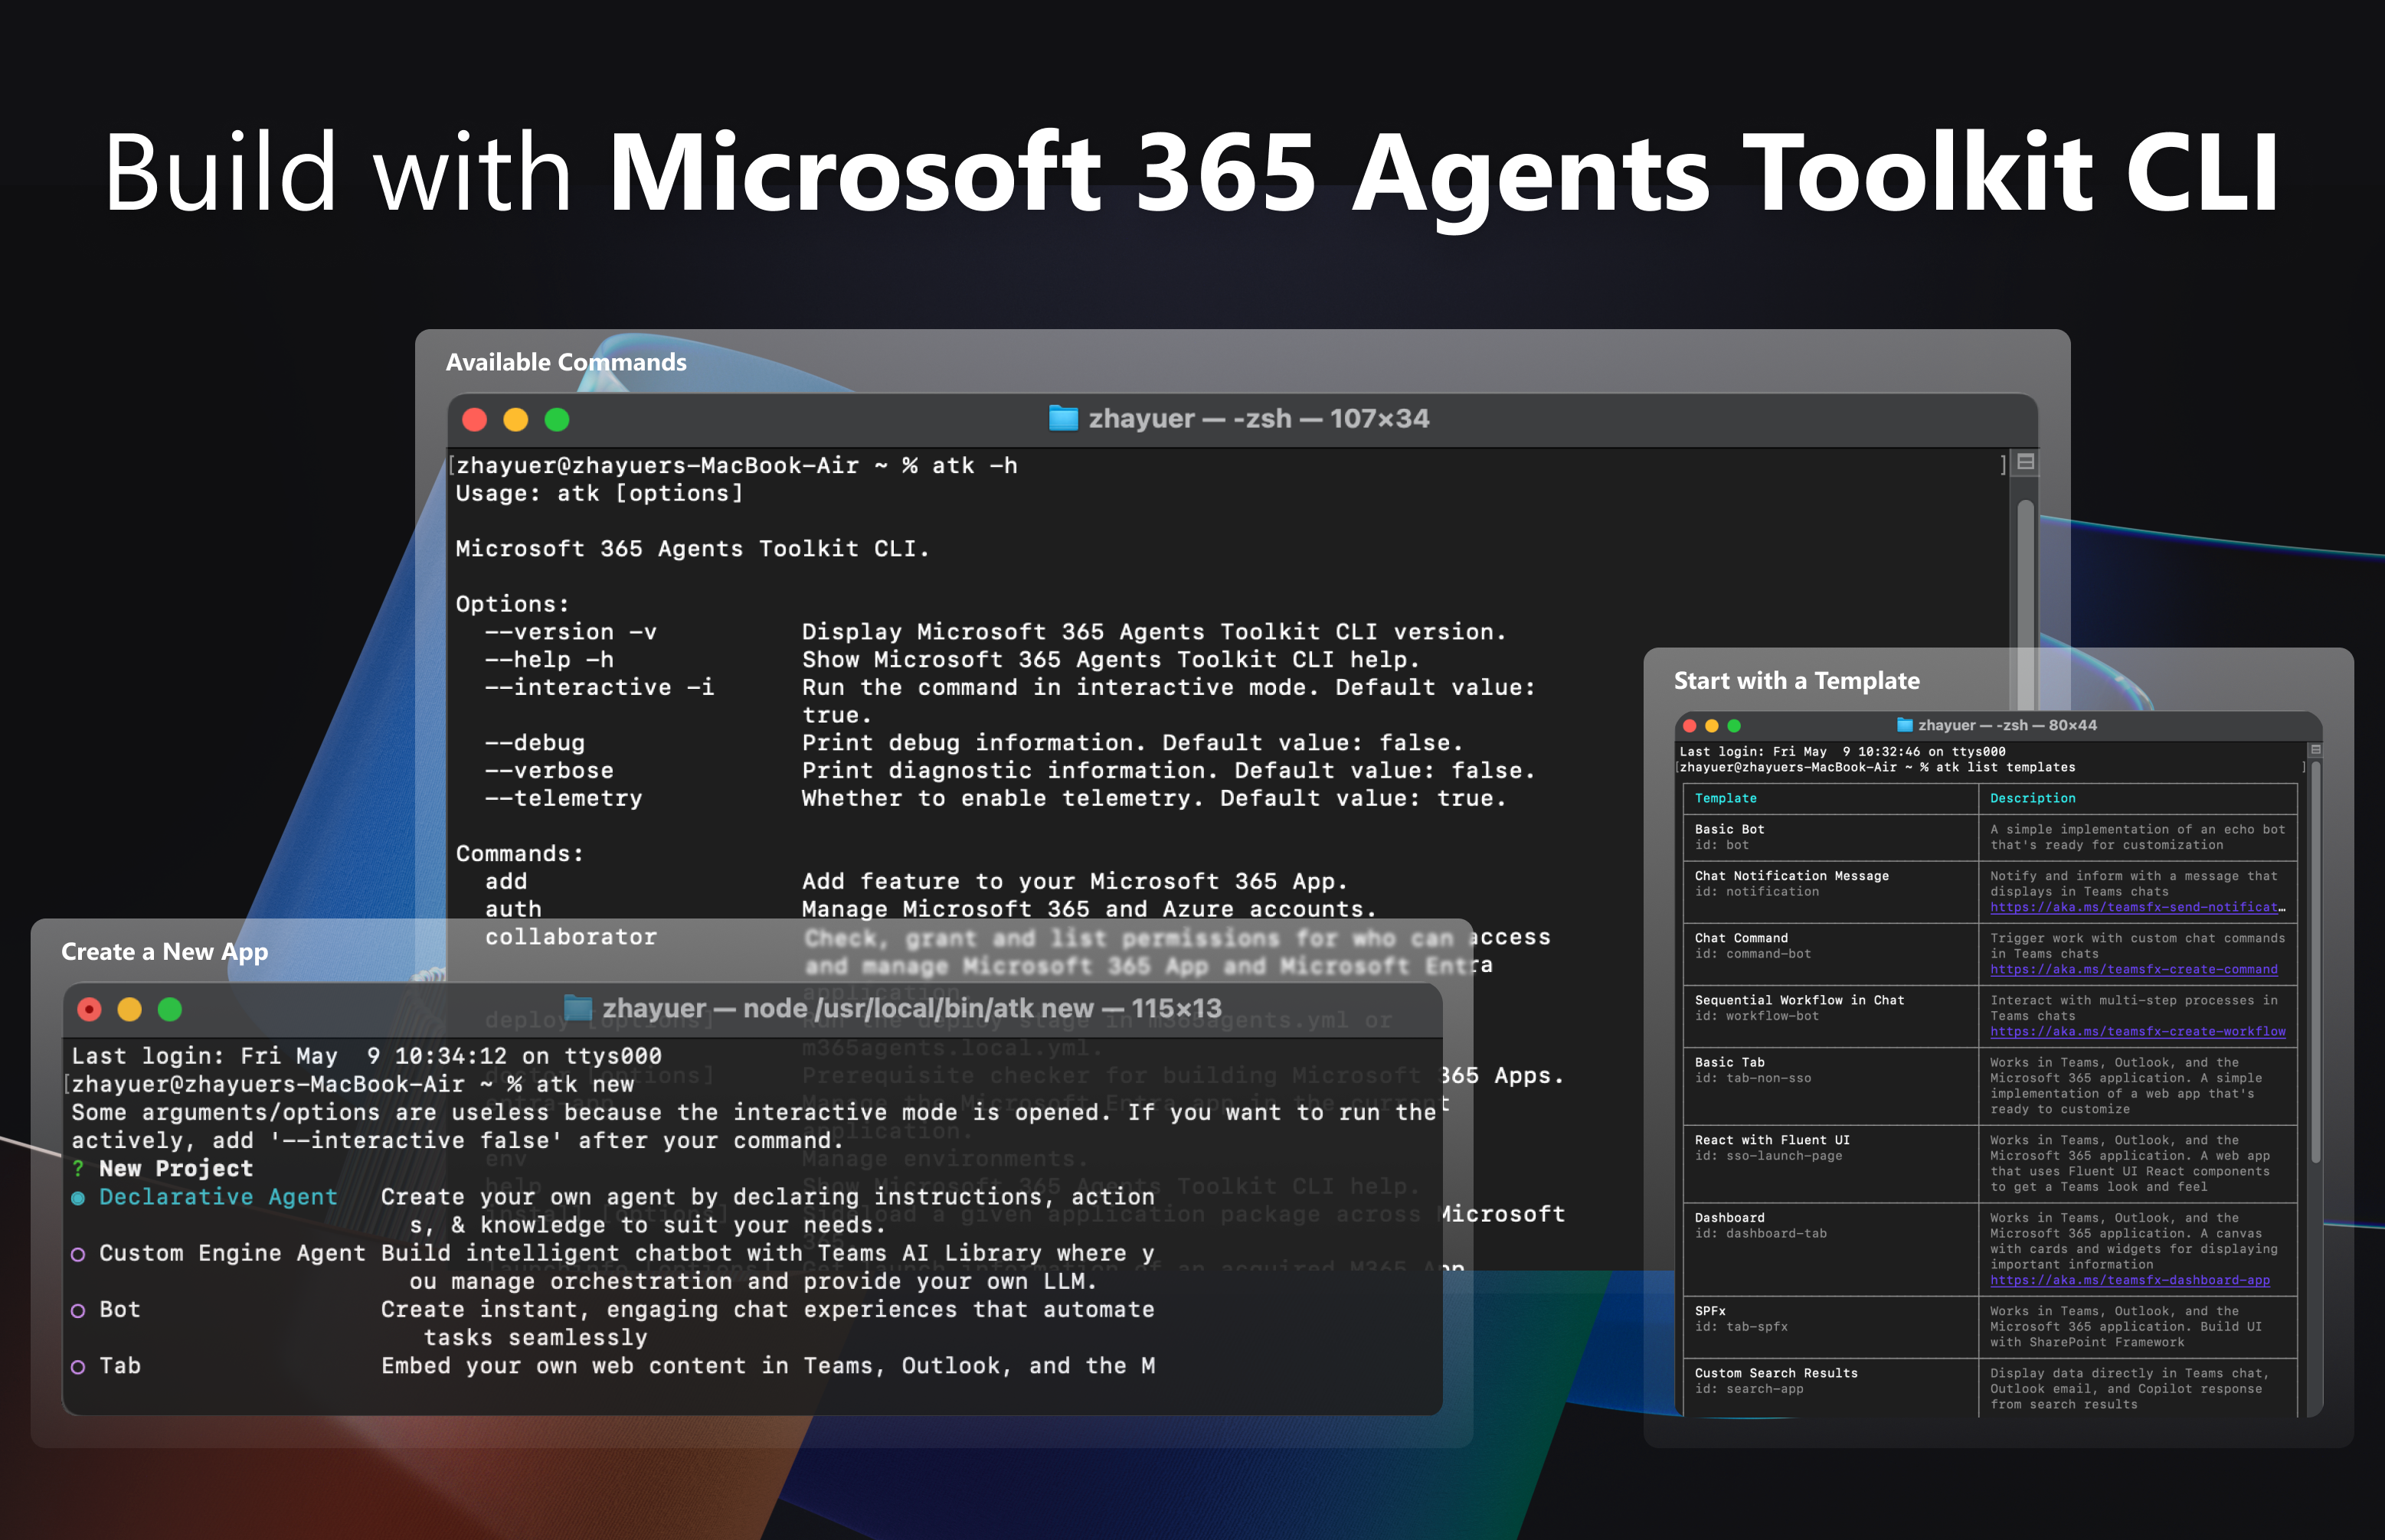Open the teamsfx-dashboard-app link

[2129, 1280]
